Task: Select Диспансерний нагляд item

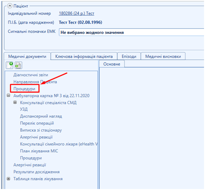Action: click(41, 116)
